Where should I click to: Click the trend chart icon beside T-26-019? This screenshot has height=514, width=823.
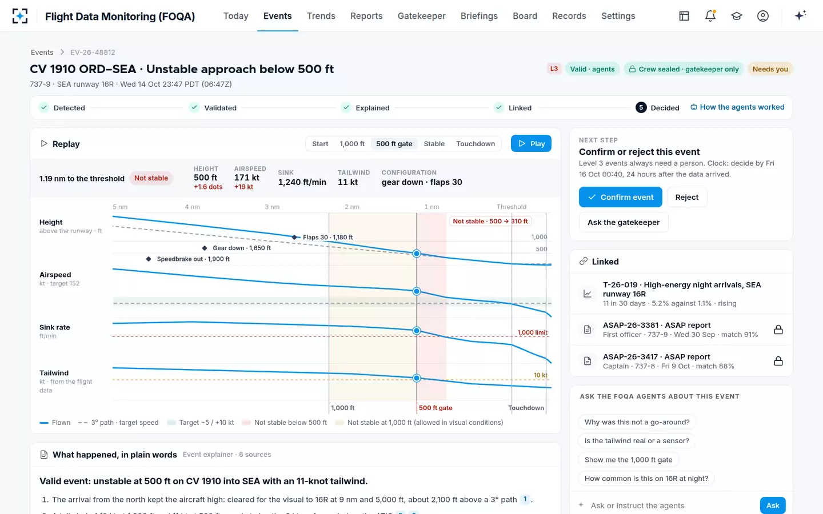click(x=587, y=294)
